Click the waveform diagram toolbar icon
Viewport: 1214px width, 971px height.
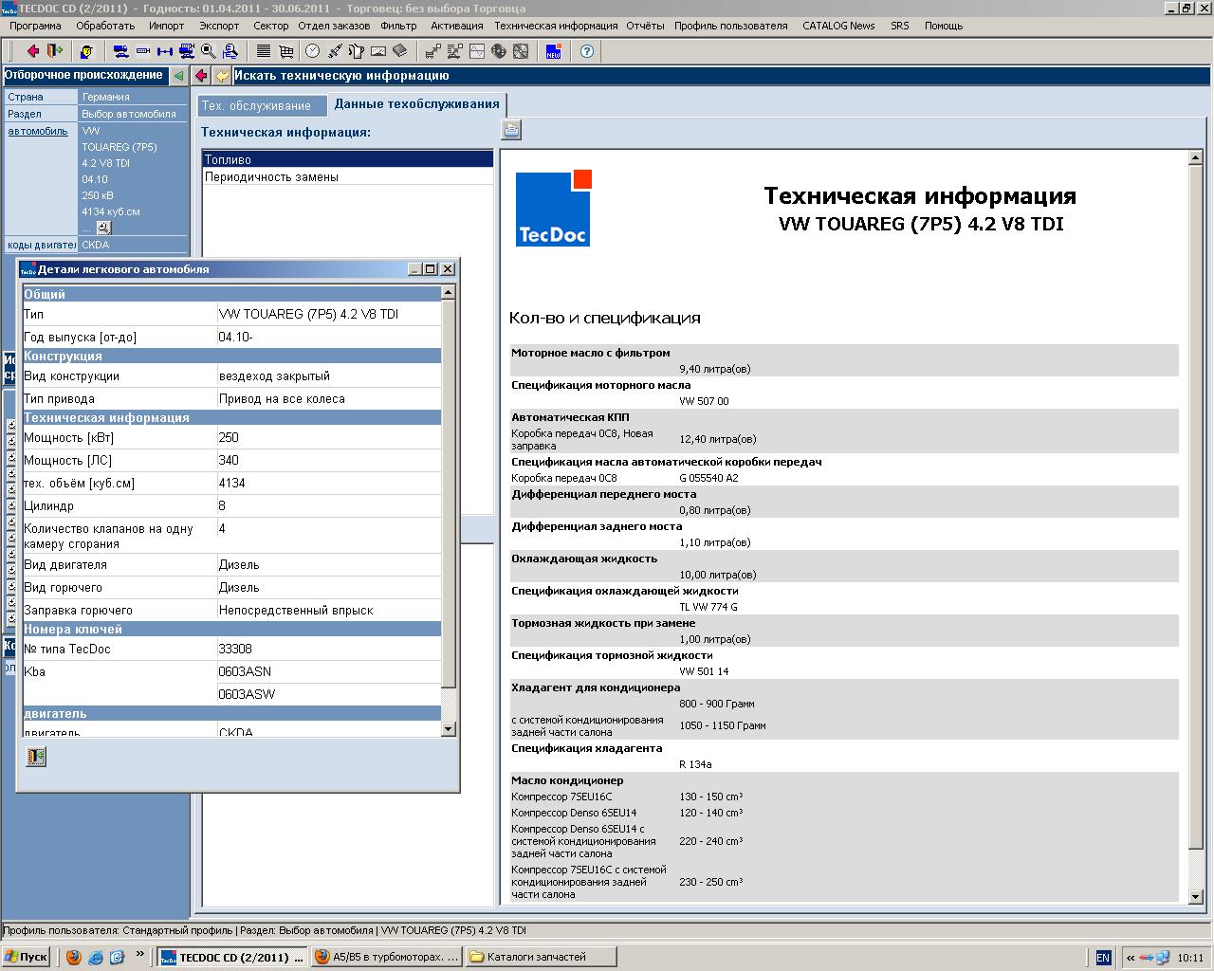coord(477,51)
